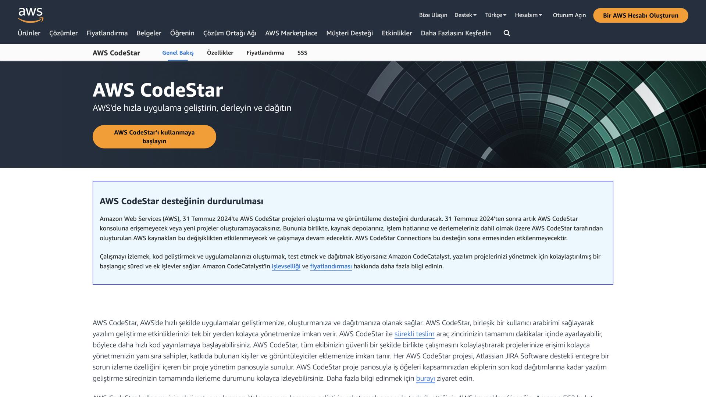
Task: Follow the fiyatlandırması hyperlink
Action: click(331, 267)
